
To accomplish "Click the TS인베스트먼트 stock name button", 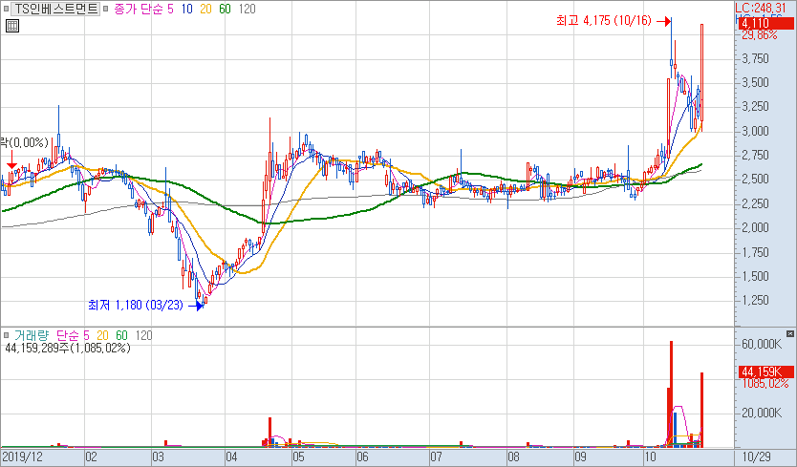I will [x=55, y=9].
